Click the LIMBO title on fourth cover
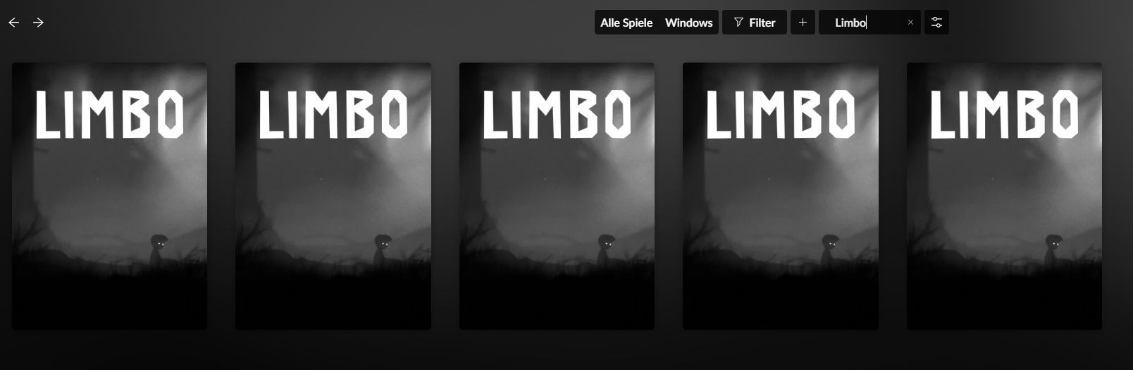 click(x=781, y=114)
